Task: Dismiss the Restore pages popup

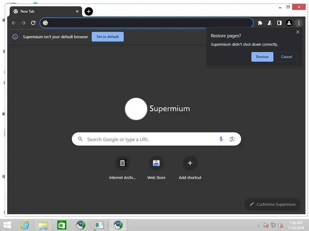Action: click(x=298, y=32)
